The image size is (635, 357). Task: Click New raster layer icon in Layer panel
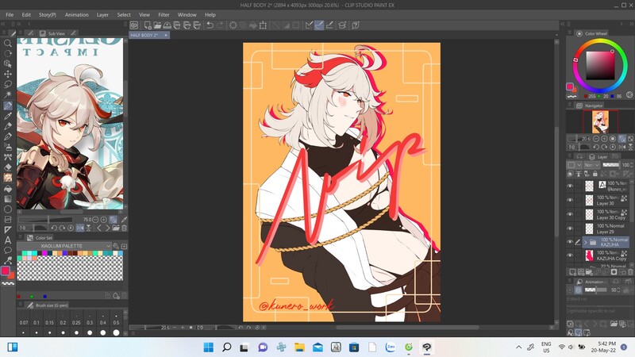[x=572, y=272]
